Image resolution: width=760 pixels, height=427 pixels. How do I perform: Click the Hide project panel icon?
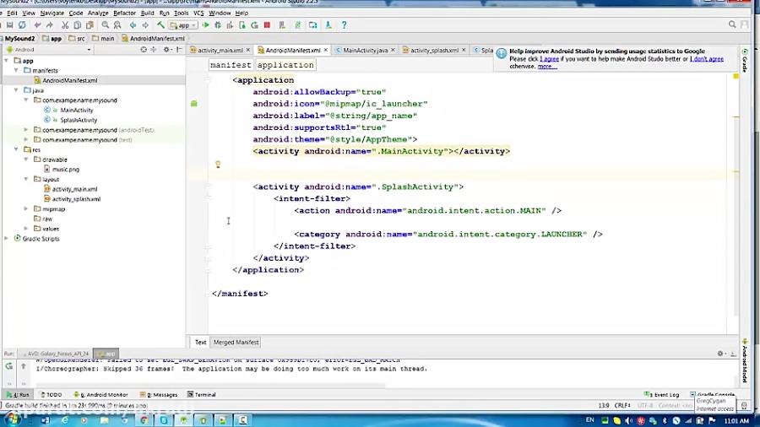(x=179, y=50)
